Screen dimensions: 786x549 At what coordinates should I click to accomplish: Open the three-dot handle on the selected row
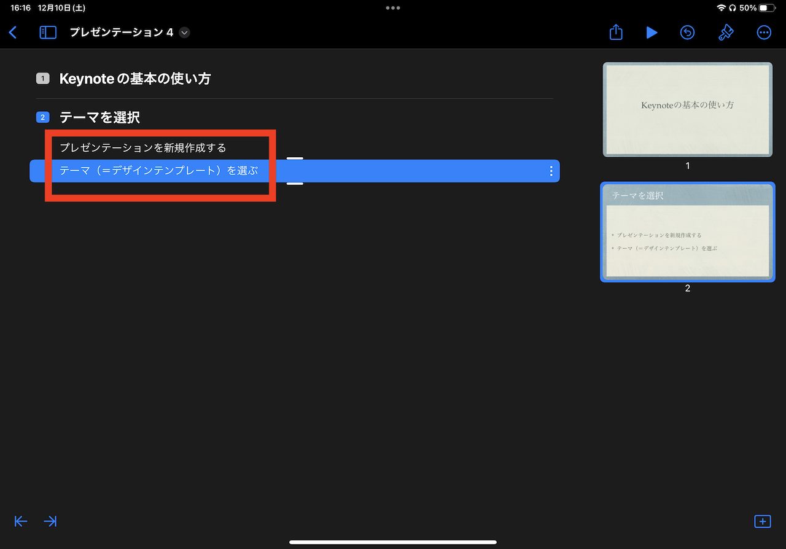[x=551, y=171]
